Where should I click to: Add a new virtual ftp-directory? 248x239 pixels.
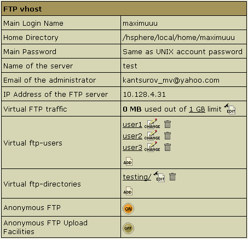point(128,191)
